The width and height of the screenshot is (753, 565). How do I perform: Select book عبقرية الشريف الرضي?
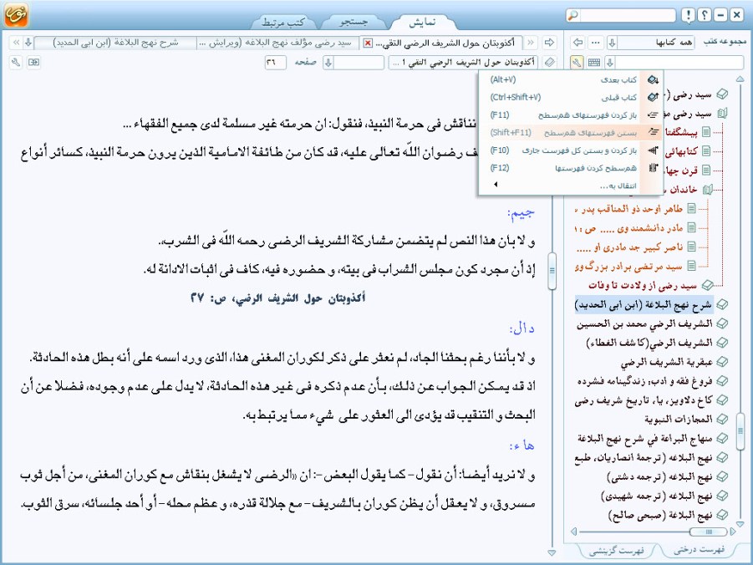point(667,362)
